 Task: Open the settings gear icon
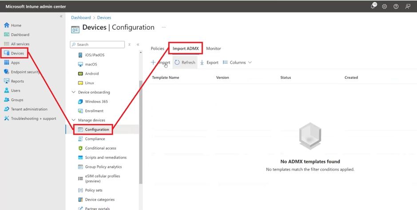[385, 7]
